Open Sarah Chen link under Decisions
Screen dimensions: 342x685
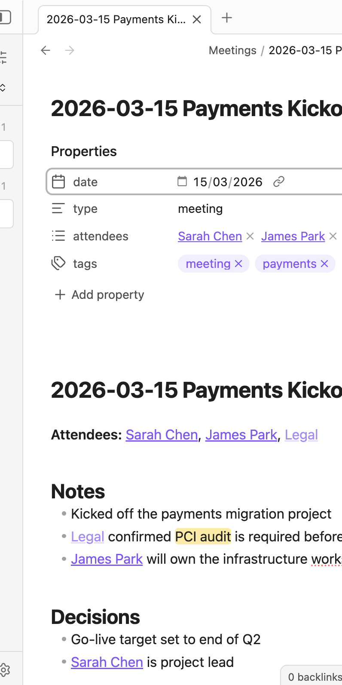coord(107,662)
